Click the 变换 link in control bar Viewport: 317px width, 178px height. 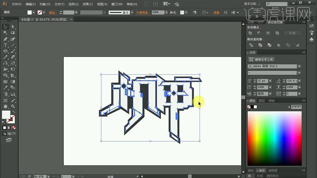coord(216,12)
